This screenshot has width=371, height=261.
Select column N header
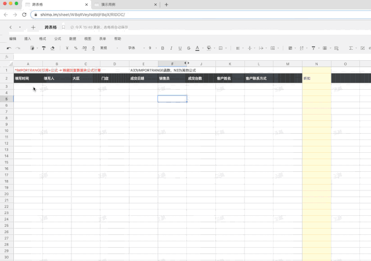tap(316, 64)
